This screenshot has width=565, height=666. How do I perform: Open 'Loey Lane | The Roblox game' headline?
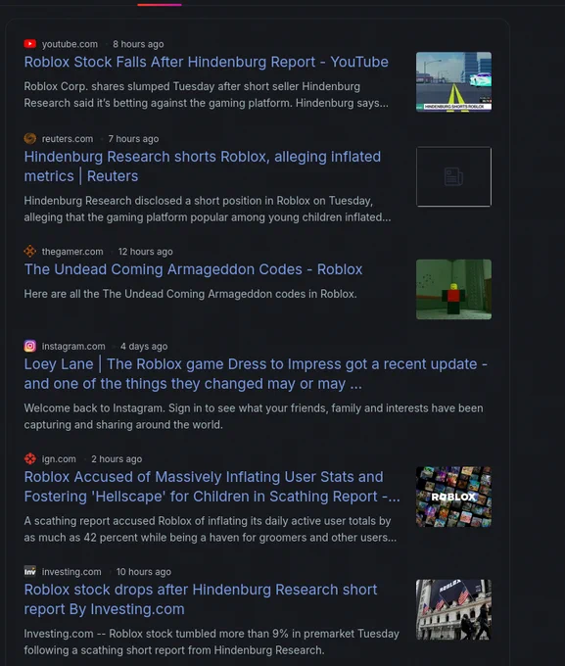(256, 374)
